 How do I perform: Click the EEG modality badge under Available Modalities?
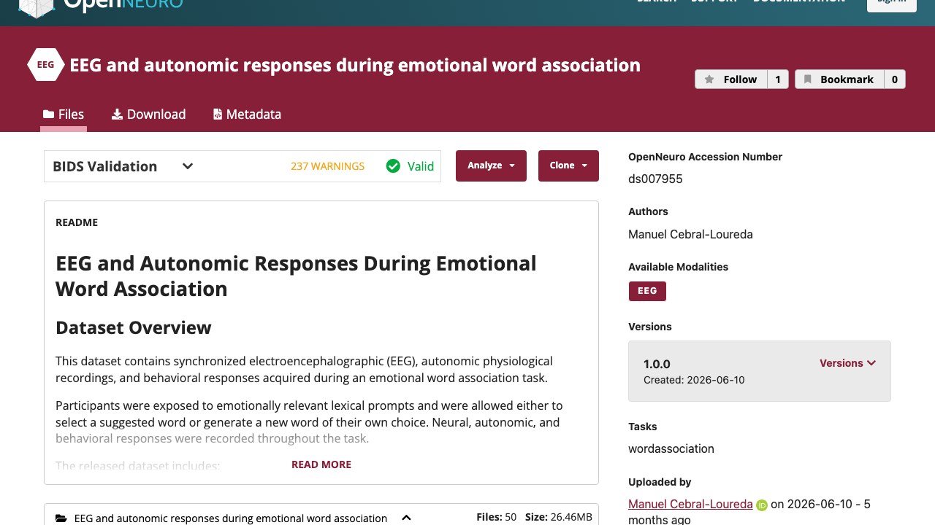647,291
